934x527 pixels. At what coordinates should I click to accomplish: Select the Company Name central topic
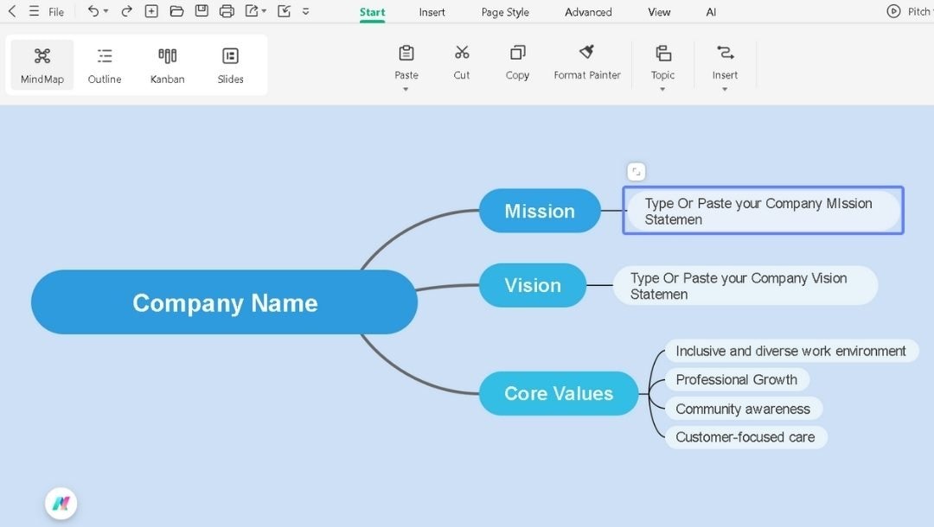(224, 302)
